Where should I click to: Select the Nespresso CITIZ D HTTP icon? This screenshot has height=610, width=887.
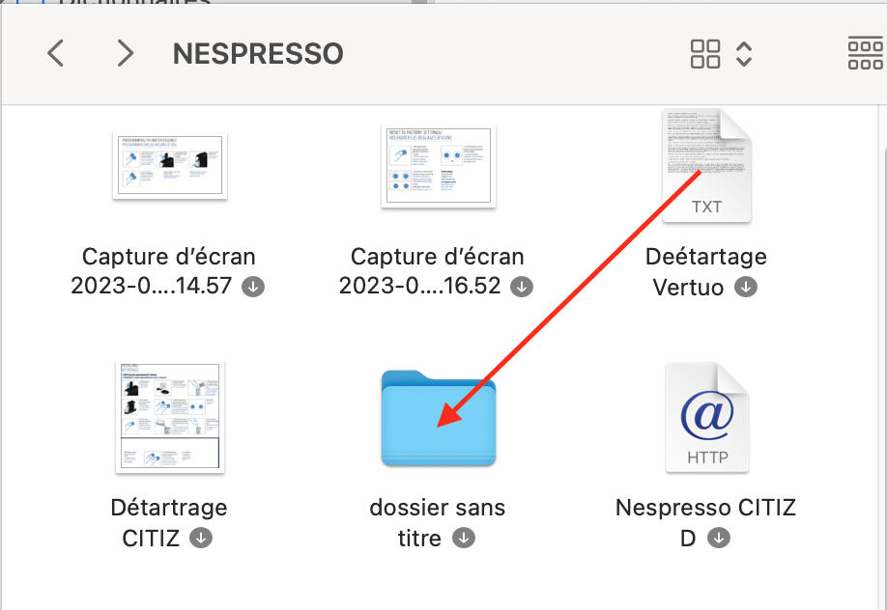706,418
